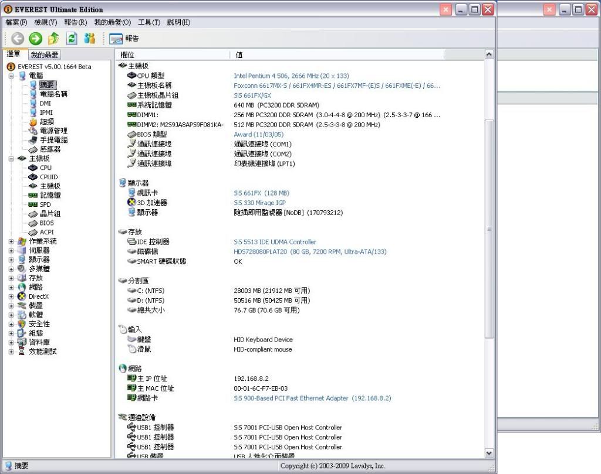Select the DMI tree item
The width and height of the screenshot is (601, 474).
[45, 103]
